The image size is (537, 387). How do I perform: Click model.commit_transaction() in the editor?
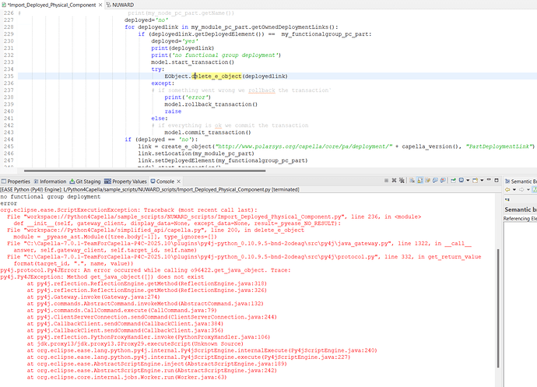(x=208, y=132)
